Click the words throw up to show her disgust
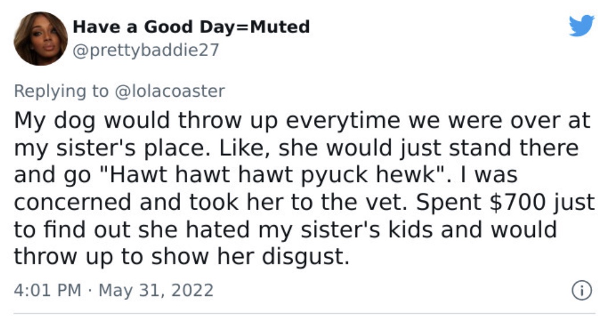 pyautogui.click(x=181, y=257)
